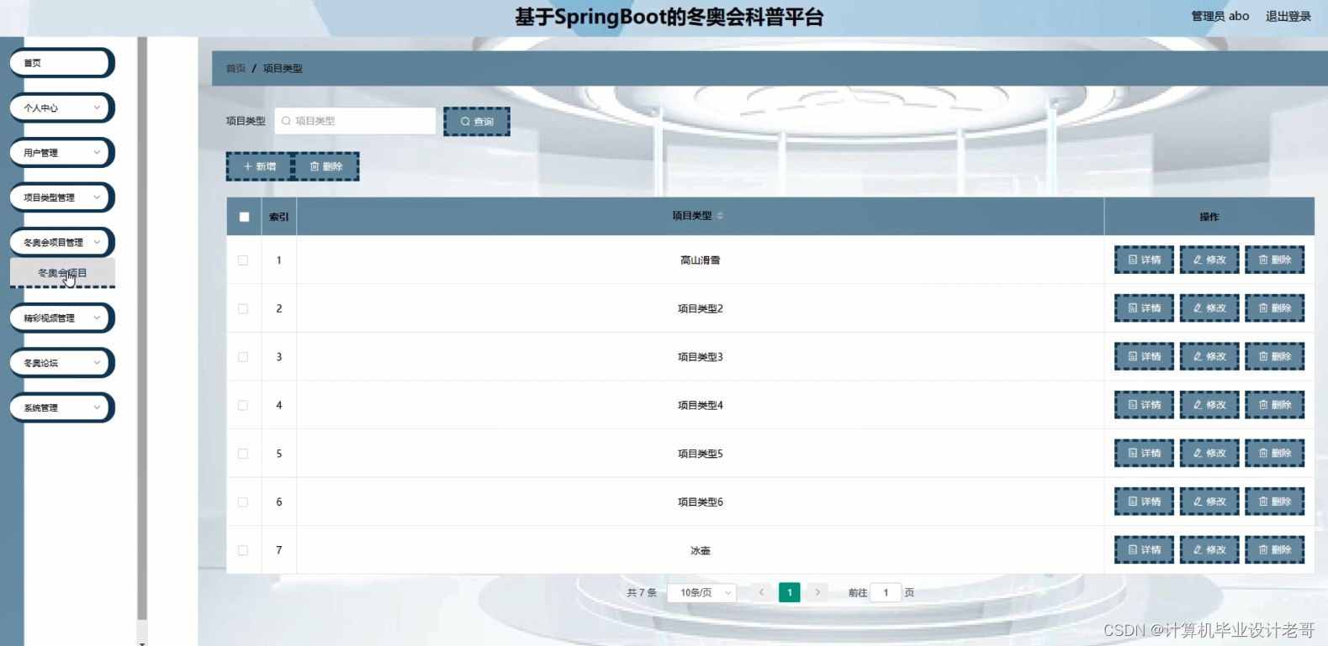Open 详情 for 项目类型5 row

[x=1144, y=453]
